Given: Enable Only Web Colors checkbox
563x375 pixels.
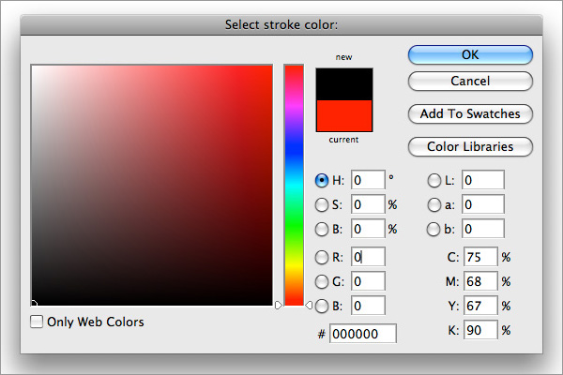Looking at the screenshot, I should click(x=37, y=322).
